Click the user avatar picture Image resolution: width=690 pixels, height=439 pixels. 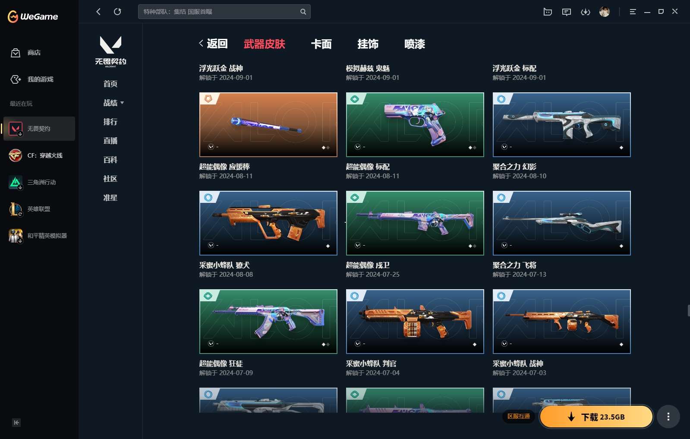pos(604,12)
